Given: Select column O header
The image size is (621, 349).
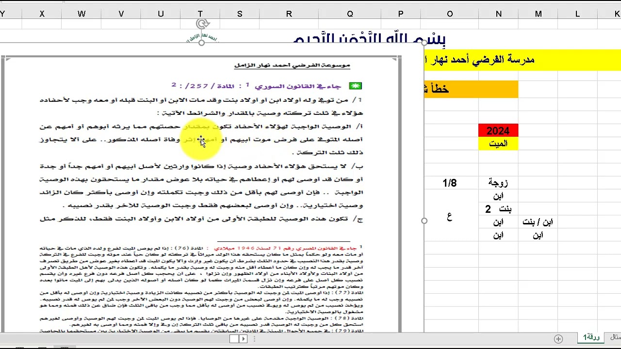Looking at the screenshot, I should click(450, 14).
